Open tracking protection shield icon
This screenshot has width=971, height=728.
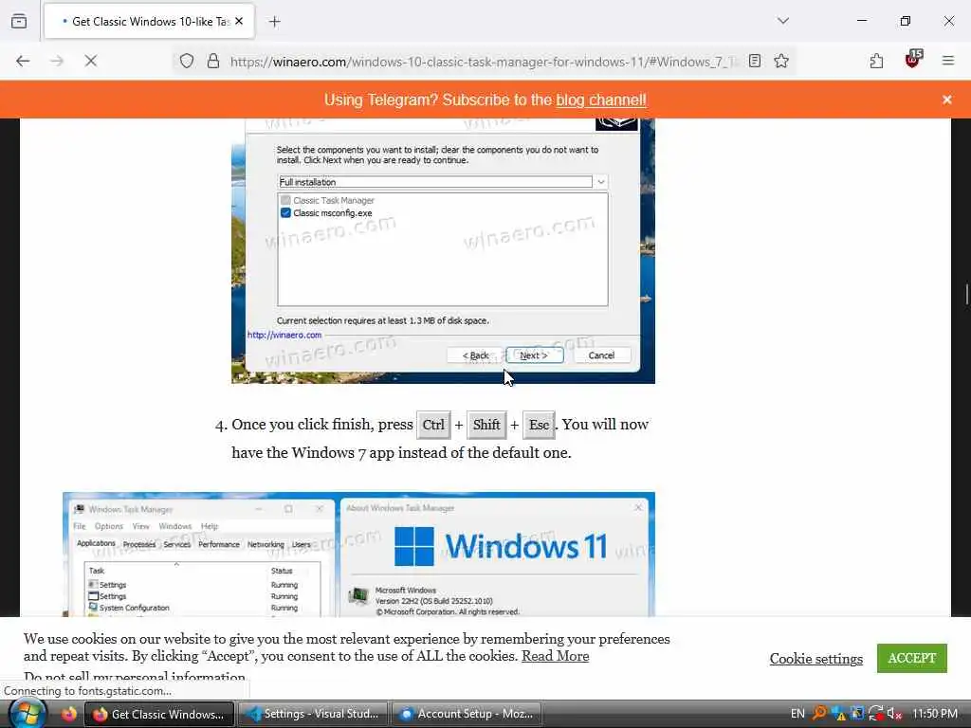click(x=187, y=61)
